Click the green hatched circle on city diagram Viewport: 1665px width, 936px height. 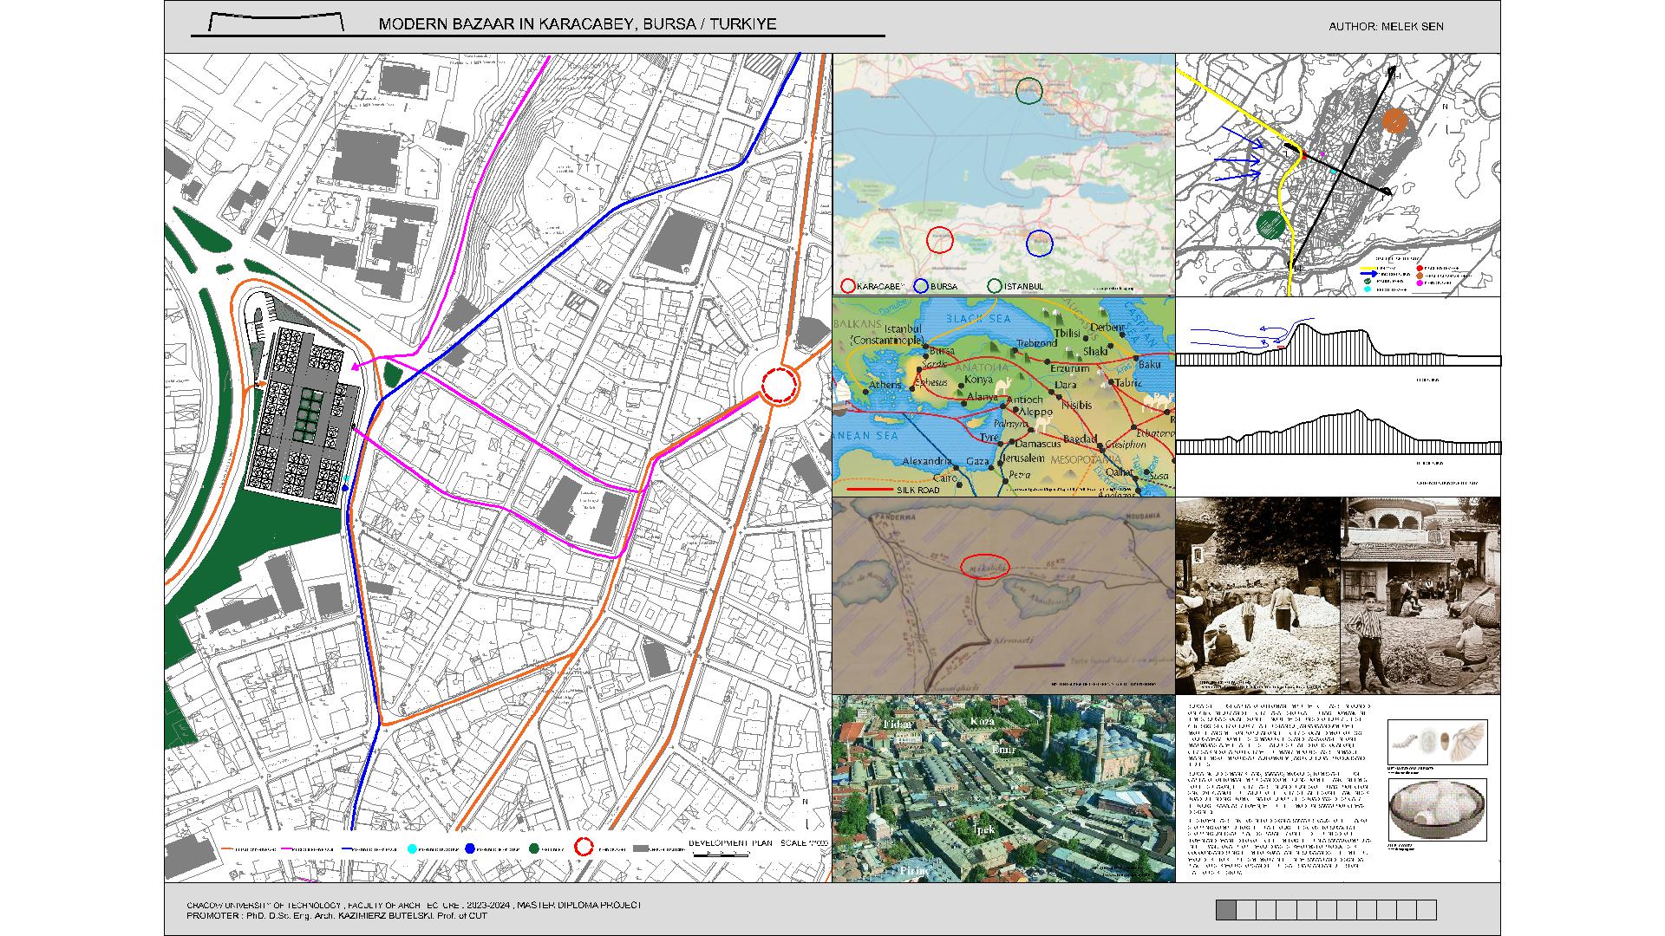pos(1270,224)
